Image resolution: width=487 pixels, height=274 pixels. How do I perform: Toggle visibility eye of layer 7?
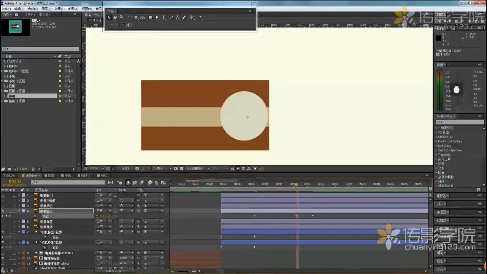[x=3, y=232]
